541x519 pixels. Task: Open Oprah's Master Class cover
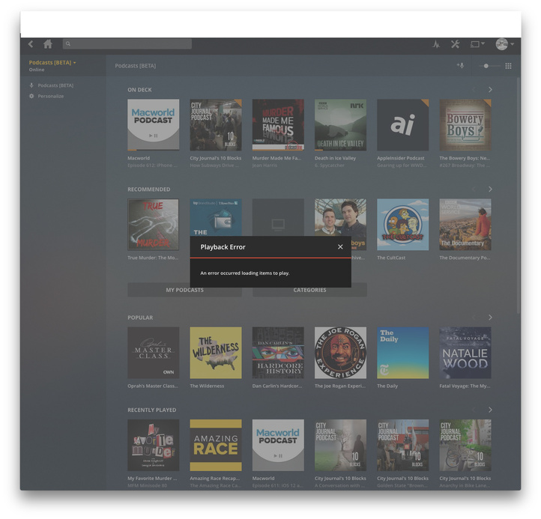point(153,353)
